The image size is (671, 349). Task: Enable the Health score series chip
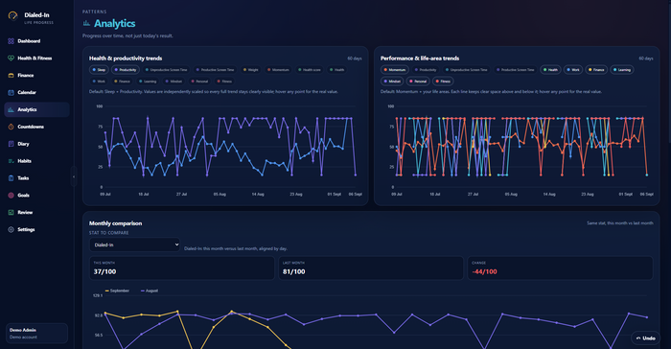[x=310, y=70]
